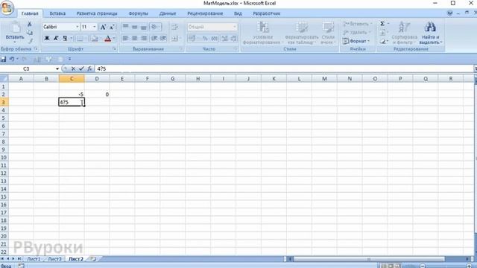Switch to the Рецензирование ribbon tab

pos(205,13)
